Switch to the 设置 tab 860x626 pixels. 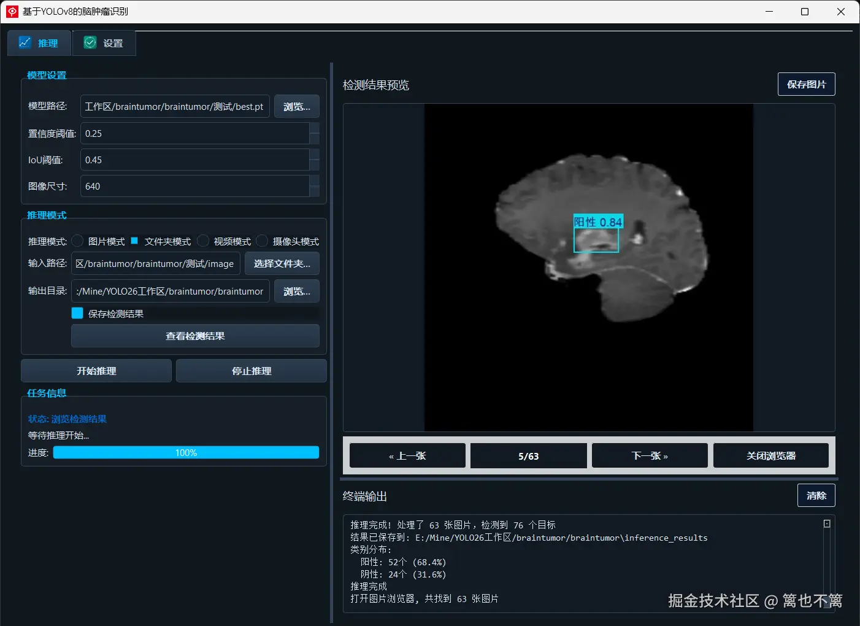click(104, 42)
